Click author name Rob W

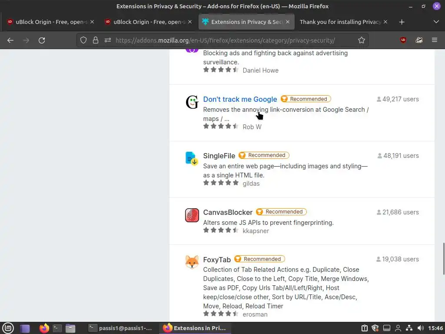coord(252,127)
